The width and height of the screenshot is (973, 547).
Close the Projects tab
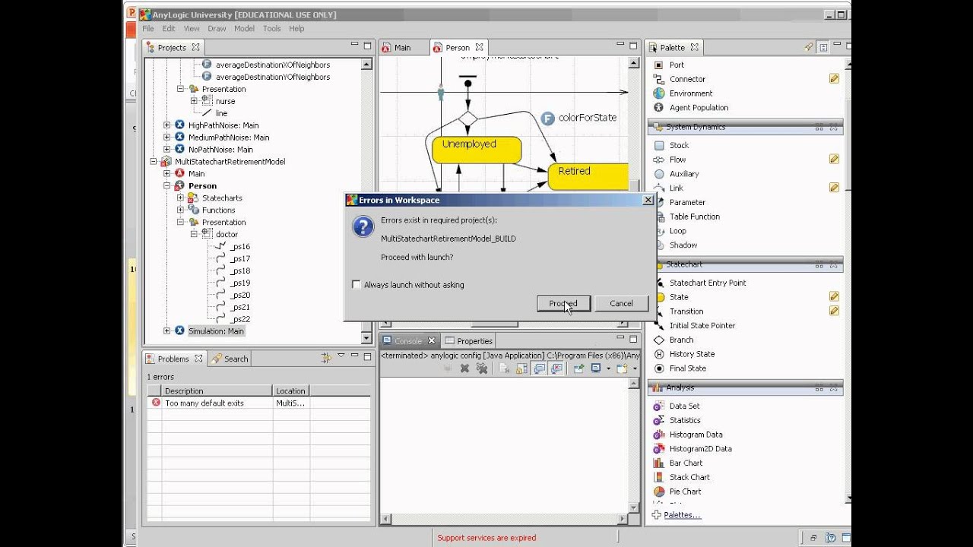point(195,47)
